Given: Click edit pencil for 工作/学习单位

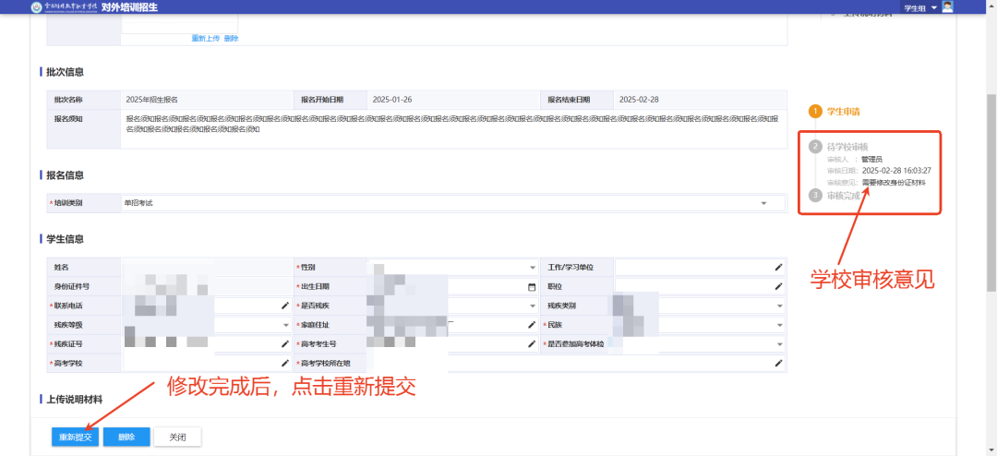Looking at the screenshot, I should point(778,267).
